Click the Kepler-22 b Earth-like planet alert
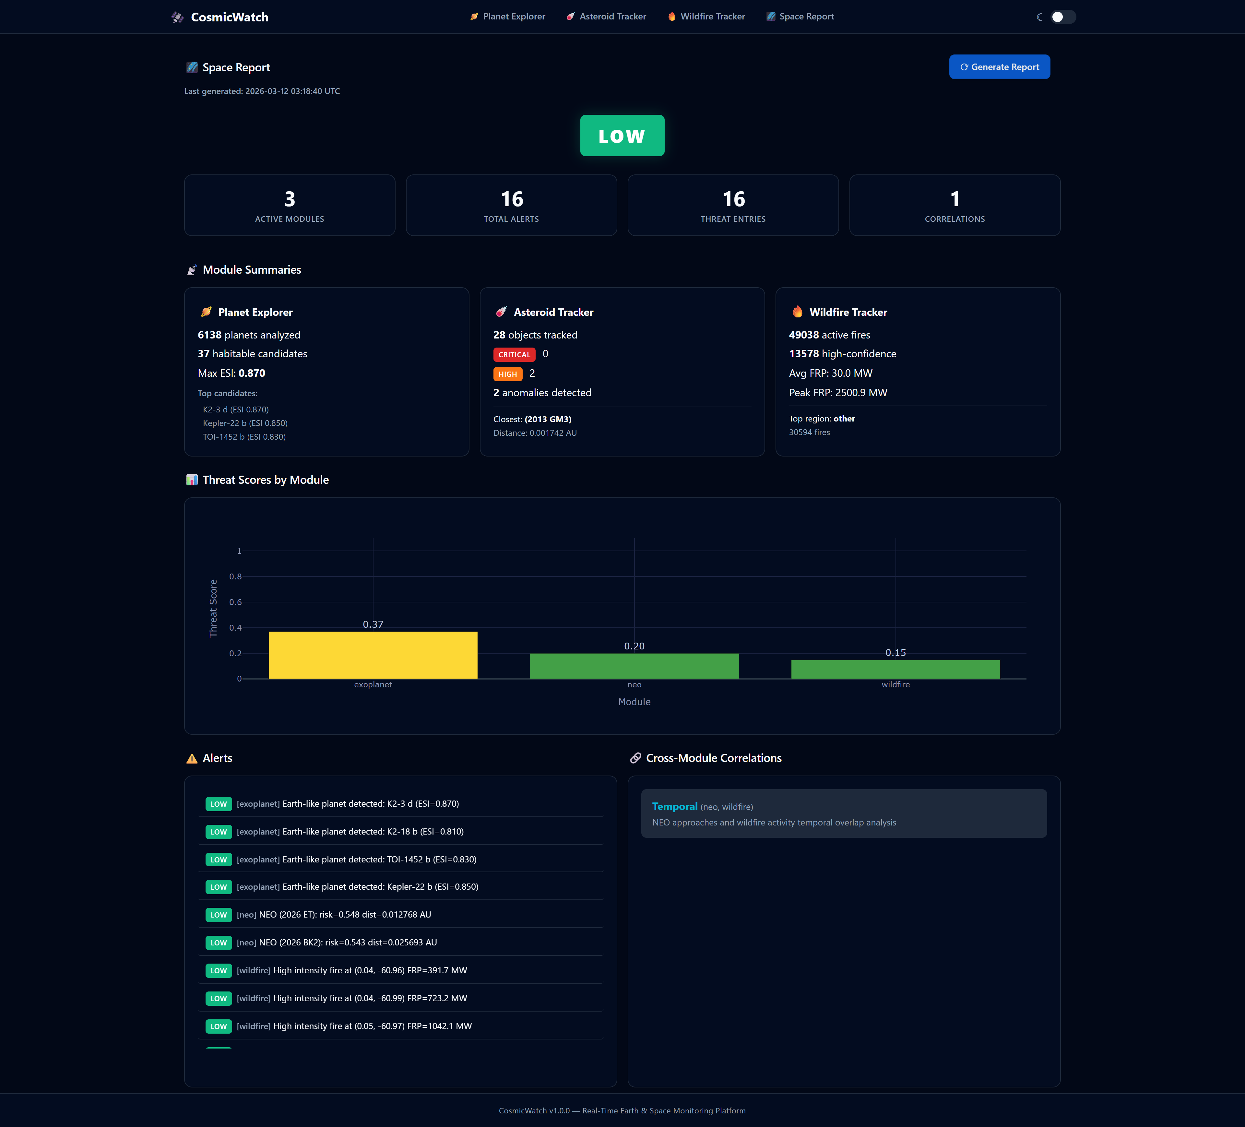The image size is (1245, 1127). (x=400, y=887)
